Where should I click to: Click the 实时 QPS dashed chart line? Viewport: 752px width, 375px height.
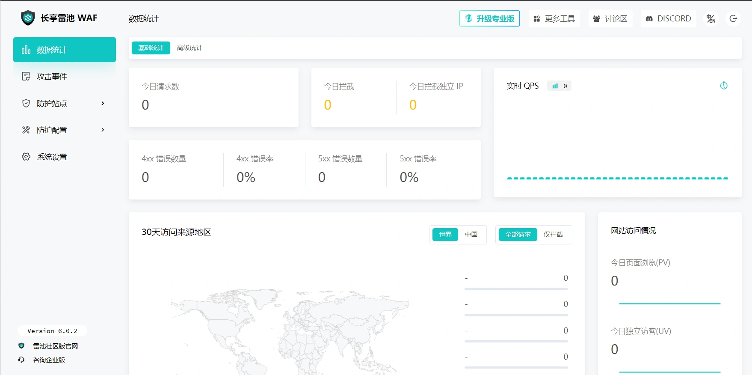click(617, 178)
